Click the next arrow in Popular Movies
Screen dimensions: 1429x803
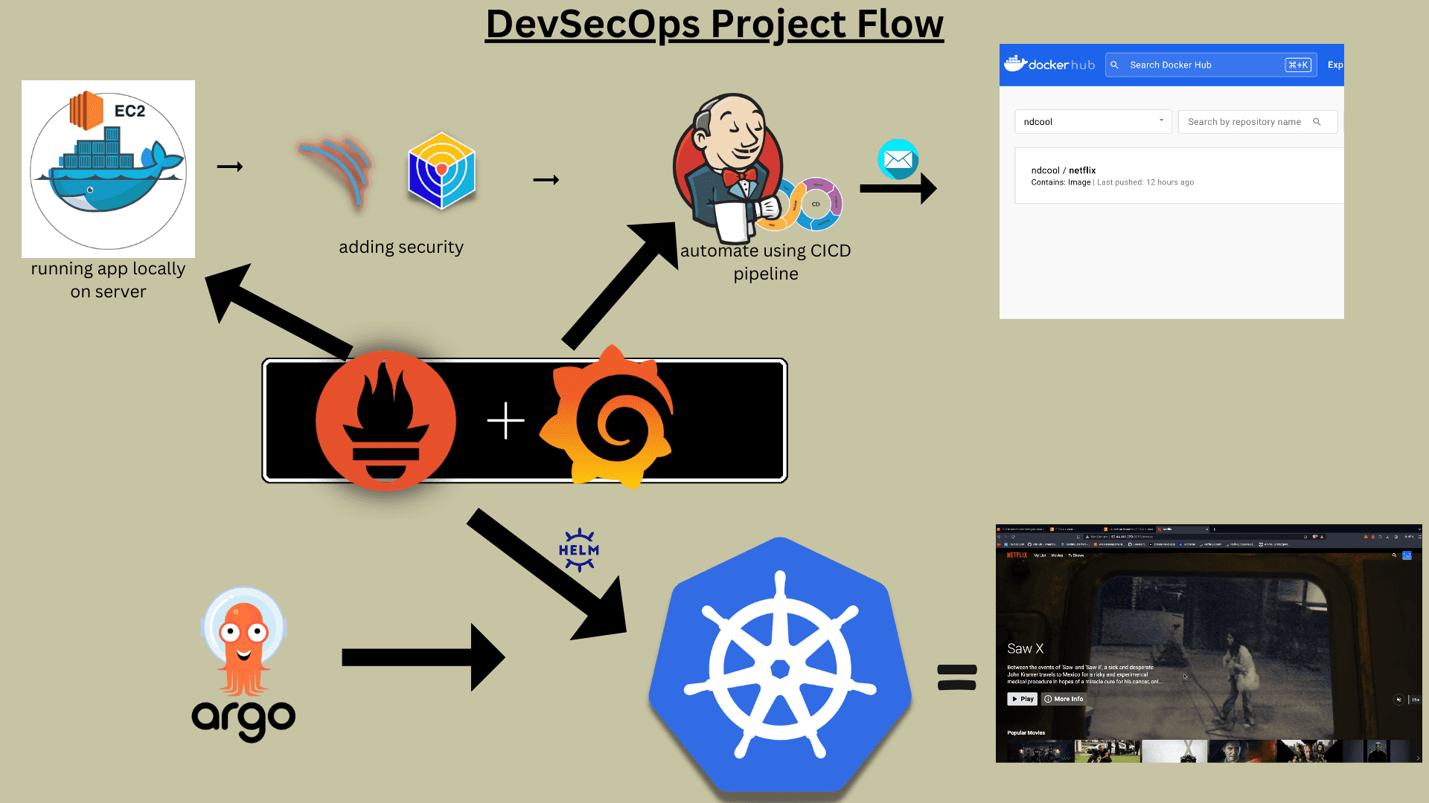click(x=1417, y=757)
